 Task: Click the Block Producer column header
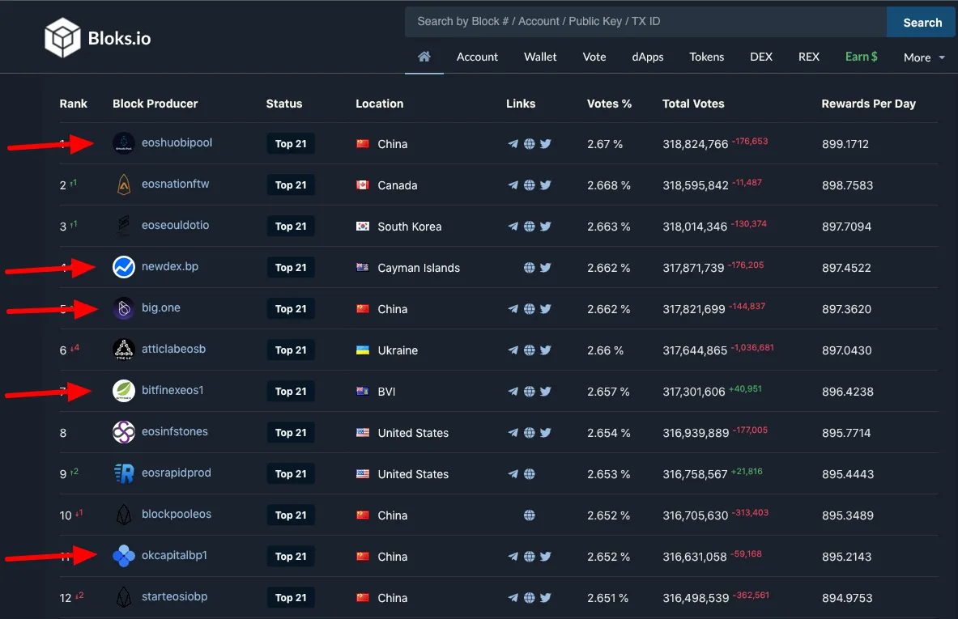155,104
